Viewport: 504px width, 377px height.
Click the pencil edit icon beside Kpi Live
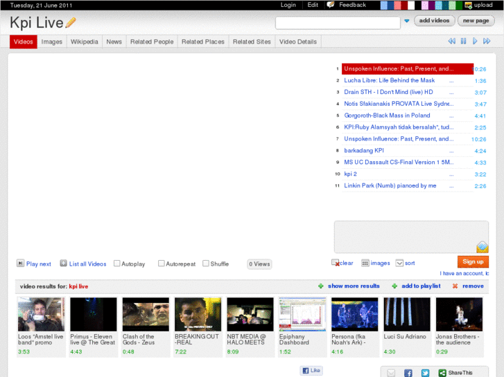pyautogui.click(x=71, y=22)
